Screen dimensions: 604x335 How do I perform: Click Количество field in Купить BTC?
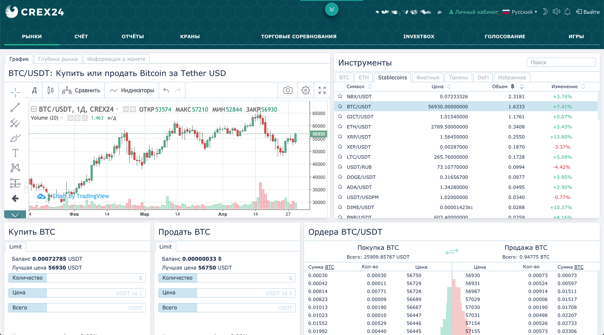pos(77,278)
